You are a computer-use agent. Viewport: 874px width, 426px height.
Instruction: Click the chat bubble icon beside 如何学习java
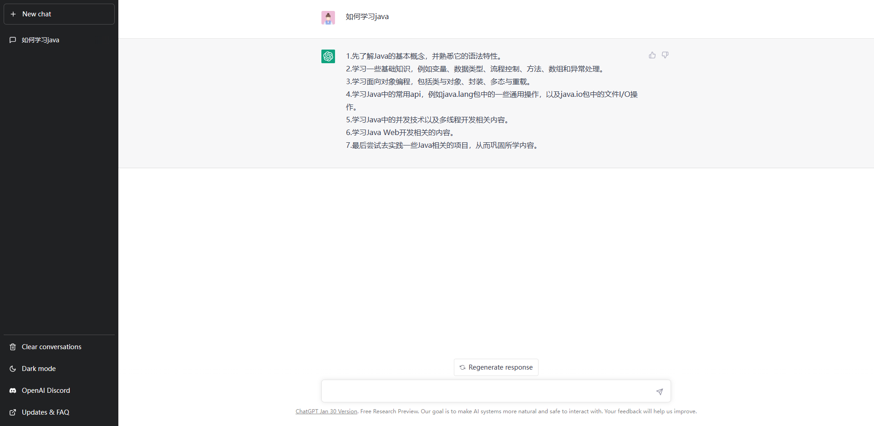coord(13,40)
